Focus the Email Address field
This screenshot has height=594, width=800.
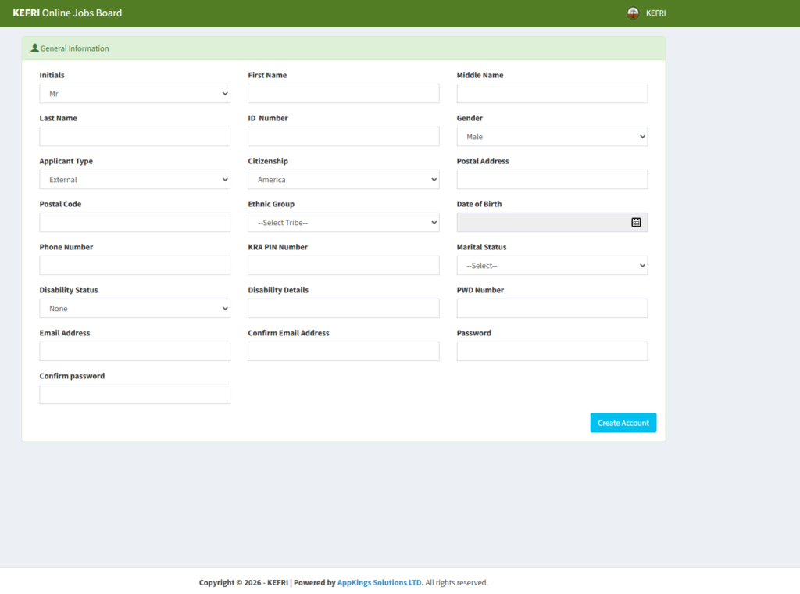(134, 352)
